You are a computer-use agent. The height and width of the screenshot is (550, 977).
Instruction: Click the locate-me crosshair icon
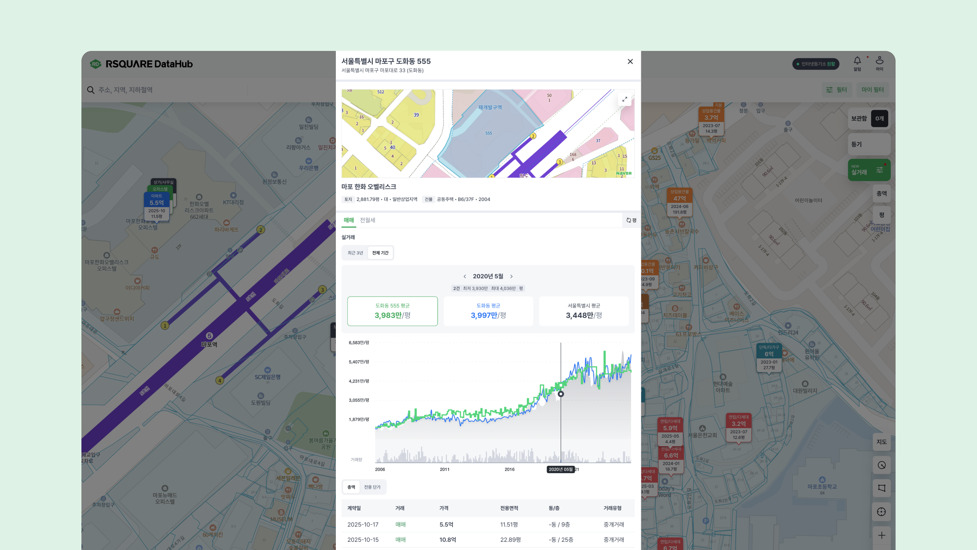[881, 512]
